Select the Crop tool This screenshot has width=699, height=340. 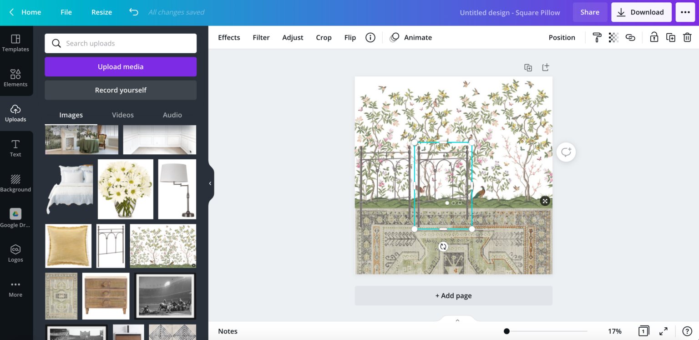(x=324, y=37)
